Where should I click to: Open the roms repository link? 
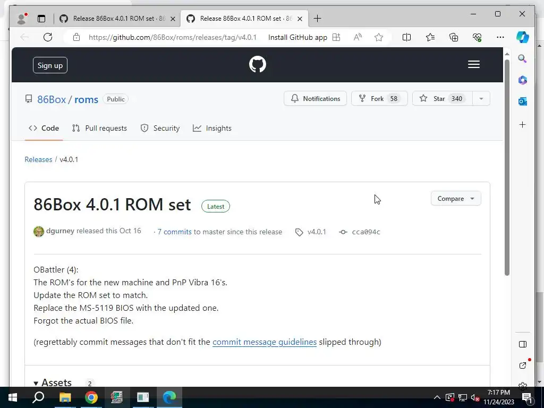click(87, 99)
